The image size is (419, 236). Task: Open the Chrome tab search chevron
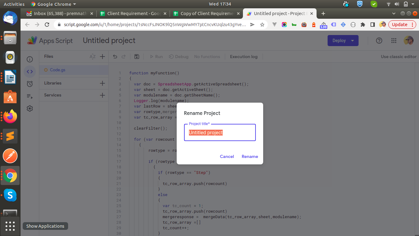394,14
